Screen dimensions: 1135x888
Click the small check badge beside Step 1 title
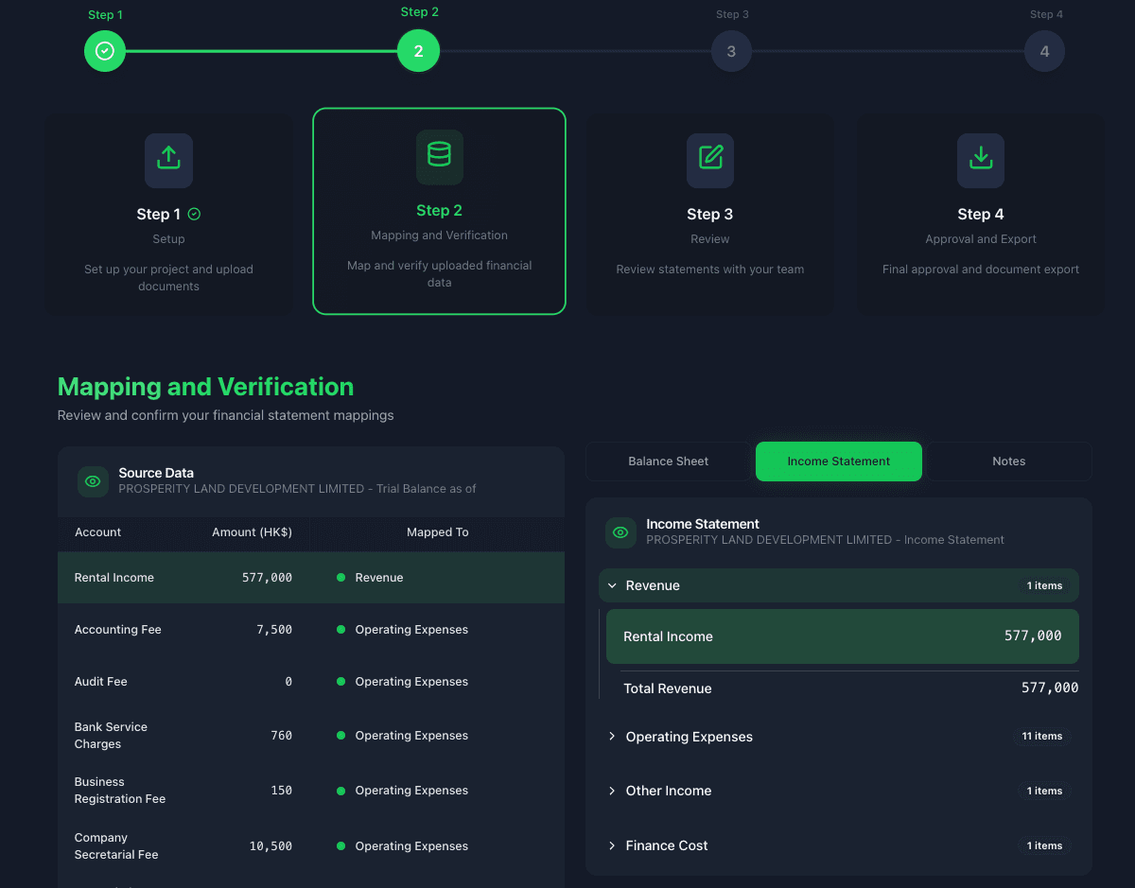194,215
